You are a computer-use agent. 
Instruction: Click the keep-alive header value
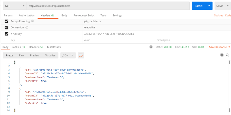(90, 27)
